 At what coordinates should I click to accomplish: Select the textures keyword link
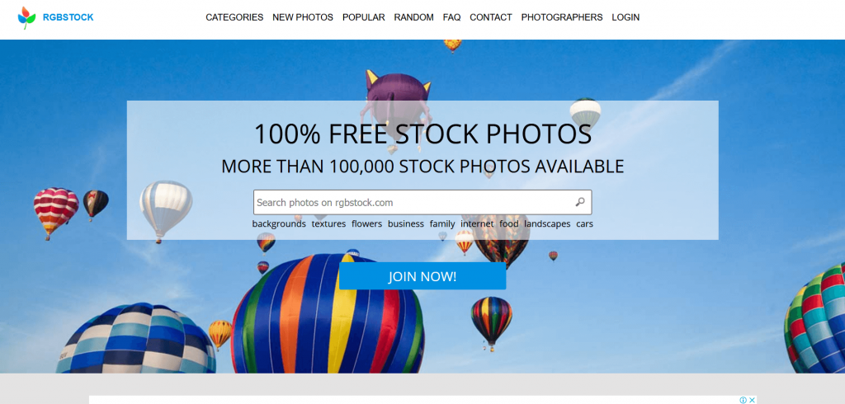[x=328, y=223]
